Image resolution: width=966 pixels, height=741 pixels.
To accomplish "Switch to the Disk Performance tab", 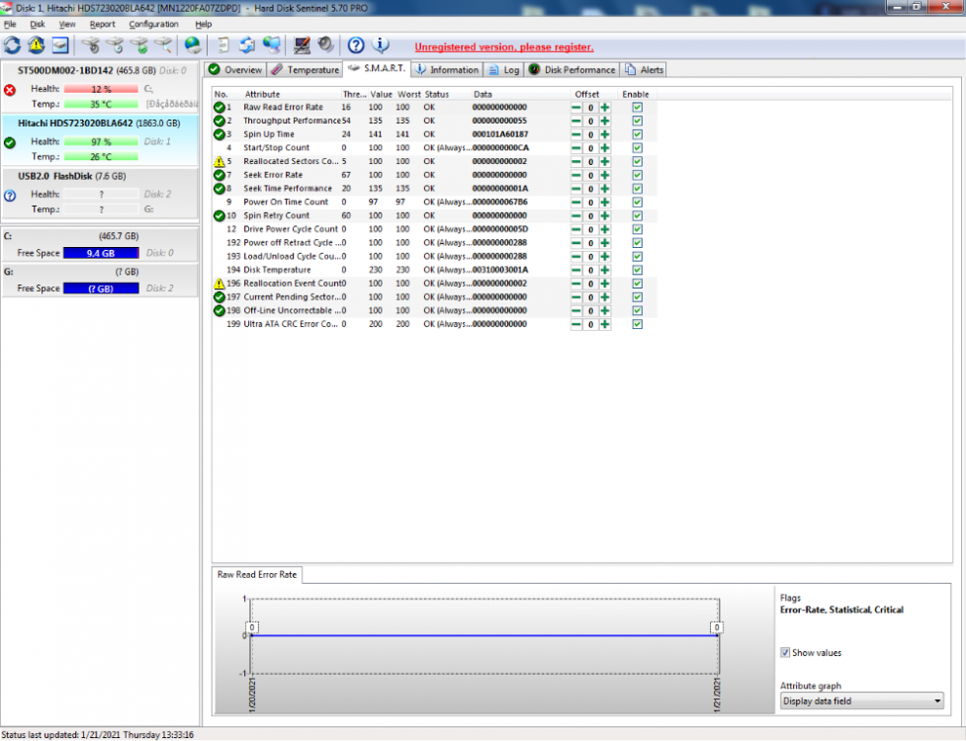I will (x=571, y=69).
